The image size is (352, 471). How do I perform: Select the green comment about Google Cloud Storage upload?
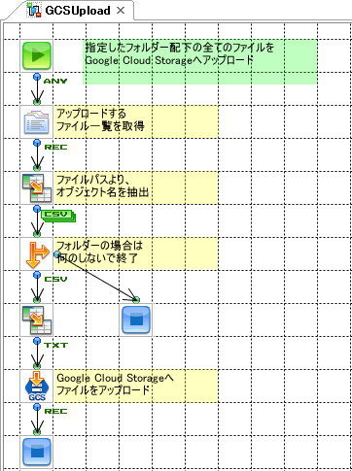point(200,62)
